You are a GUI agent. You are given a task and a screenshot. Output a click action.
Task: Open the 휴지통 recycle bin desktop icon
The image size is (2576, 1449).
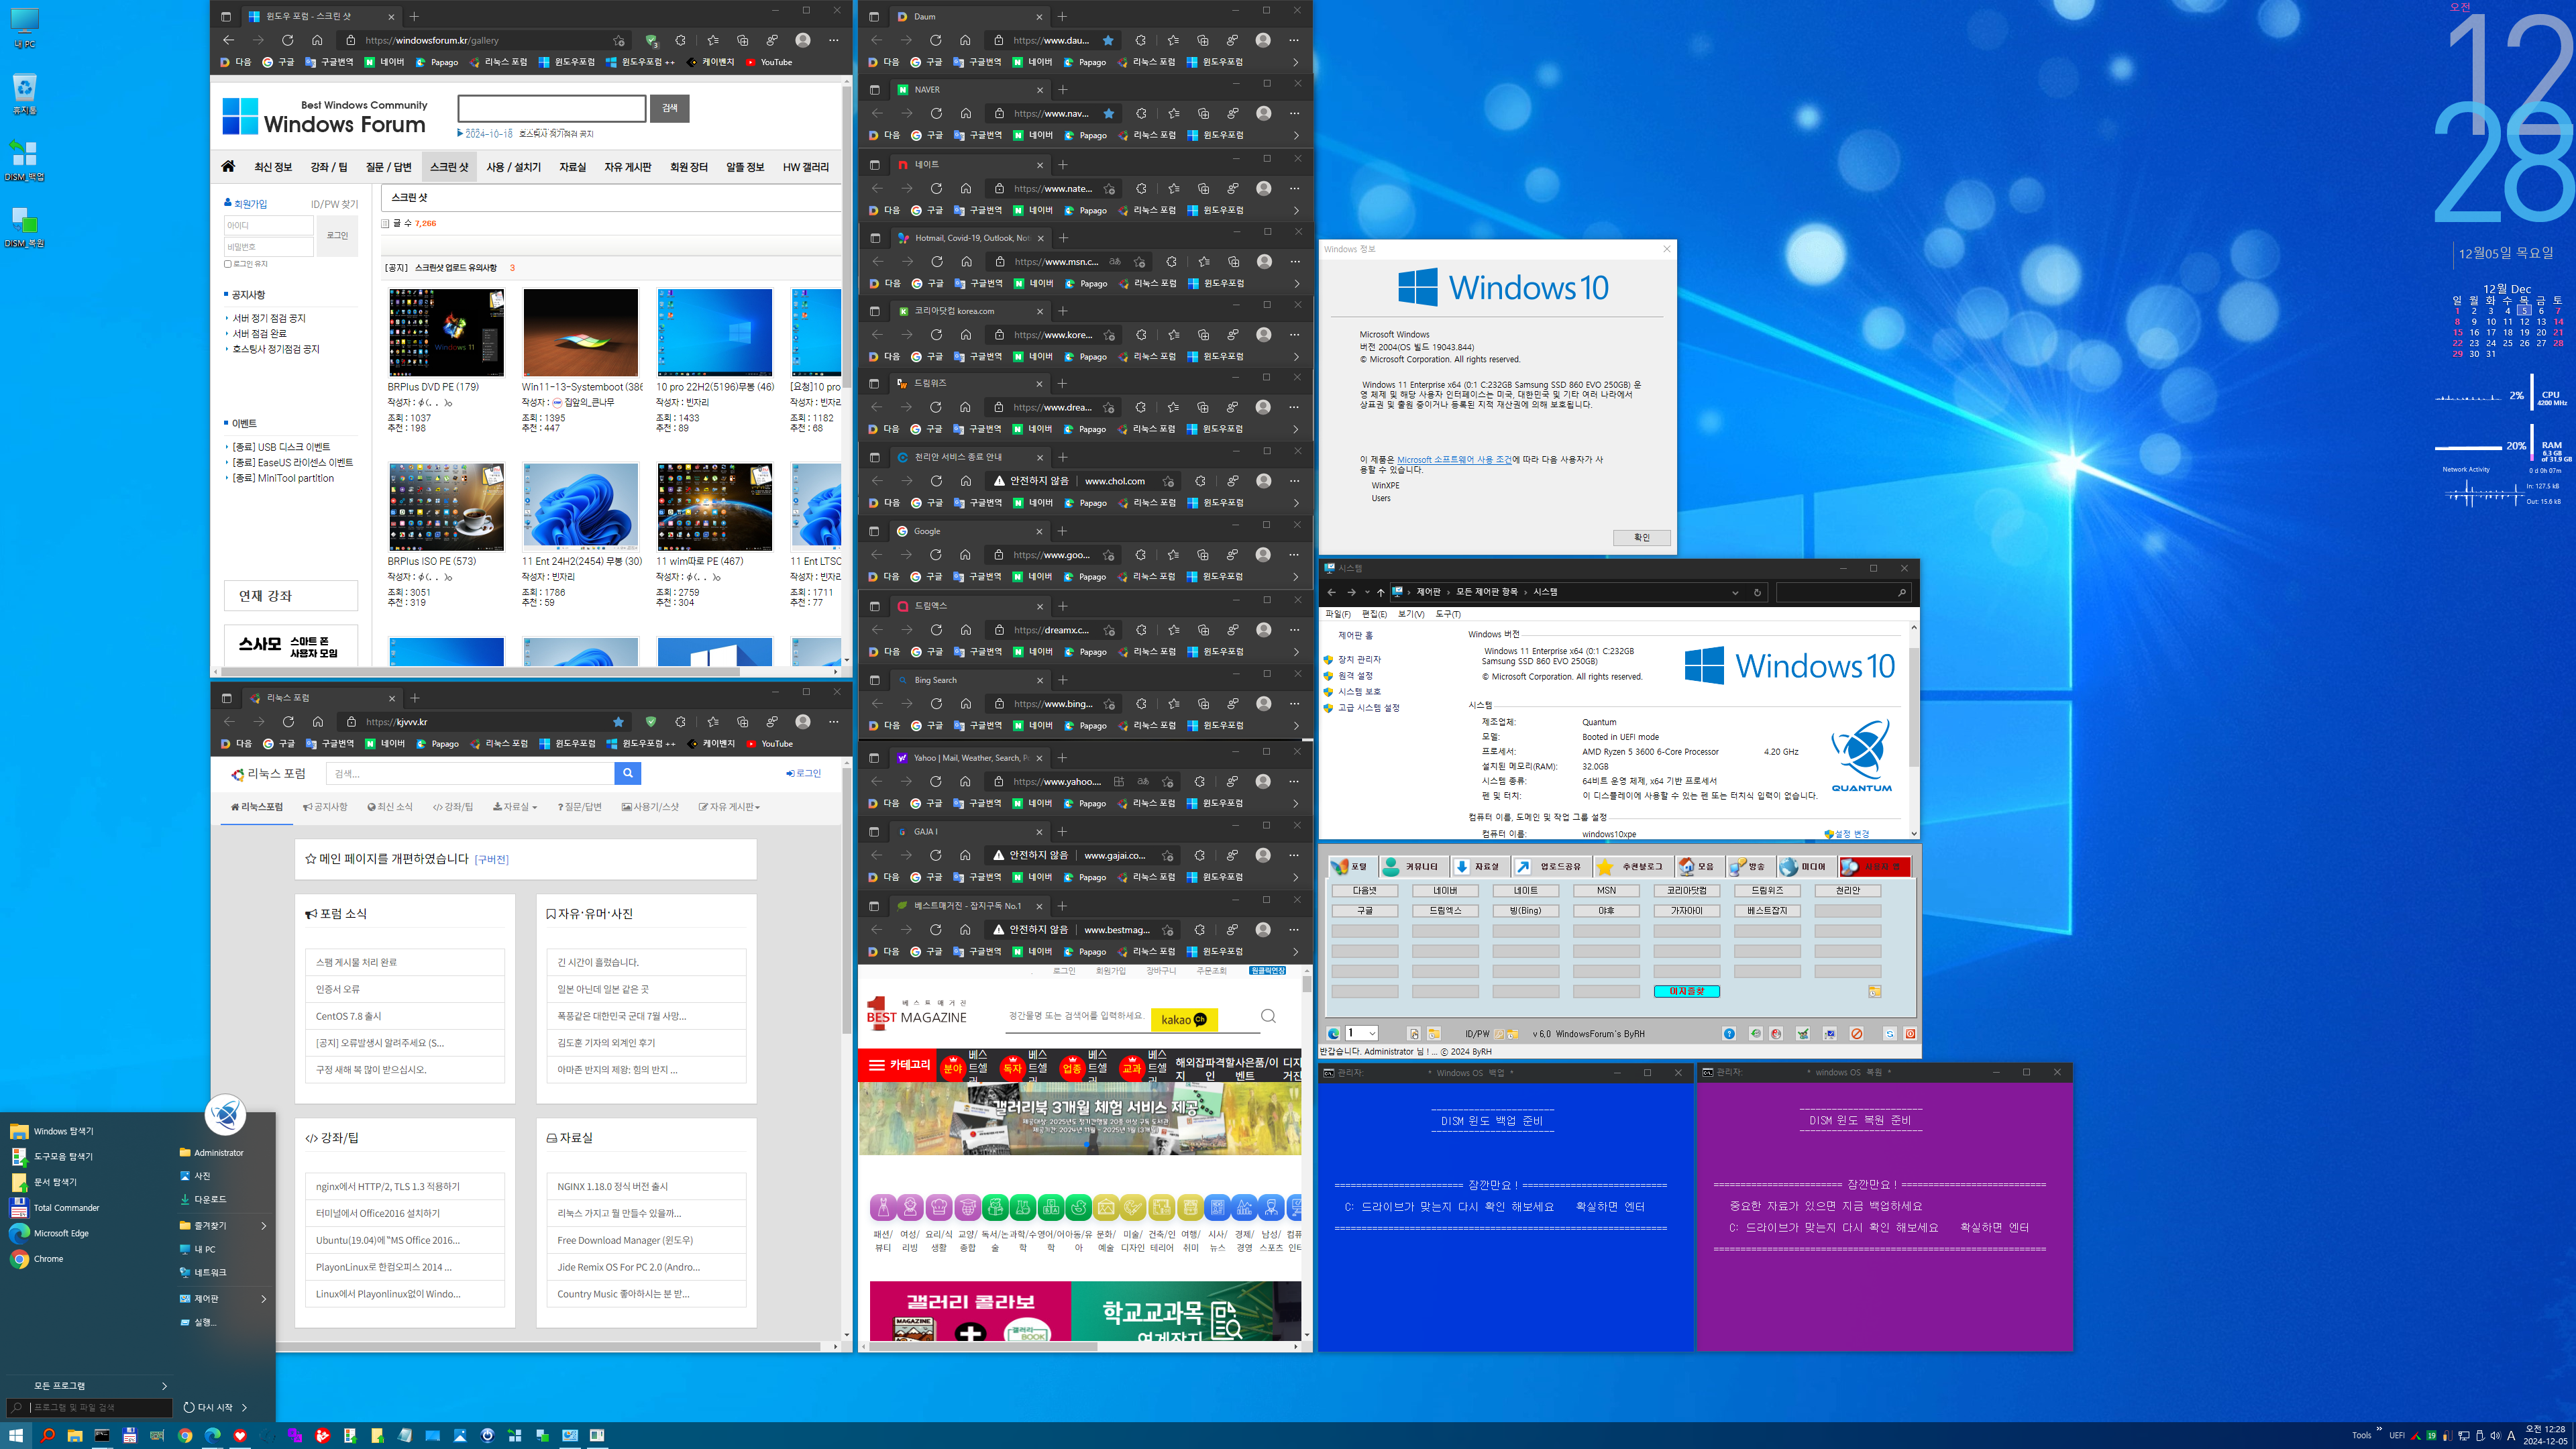tap(25, 93)
